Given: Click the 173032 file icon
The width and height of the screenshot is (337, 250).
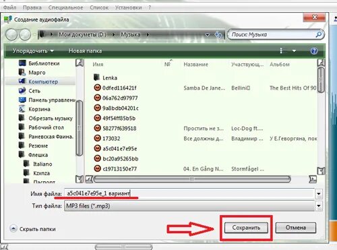Looking at the screenshot, I should [x=97, y=138].
